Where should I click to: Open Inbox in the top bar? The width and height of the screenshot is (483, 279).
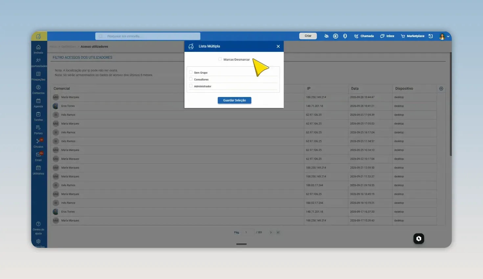click(x=387, y=36)
